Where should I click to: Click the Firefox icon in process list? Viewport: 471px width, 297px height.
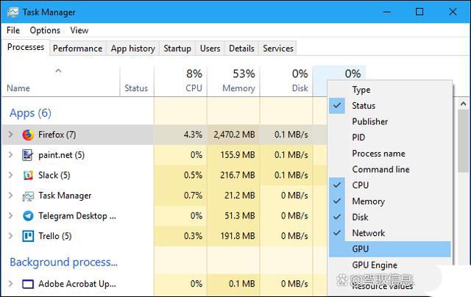click(x=28, y=135)
